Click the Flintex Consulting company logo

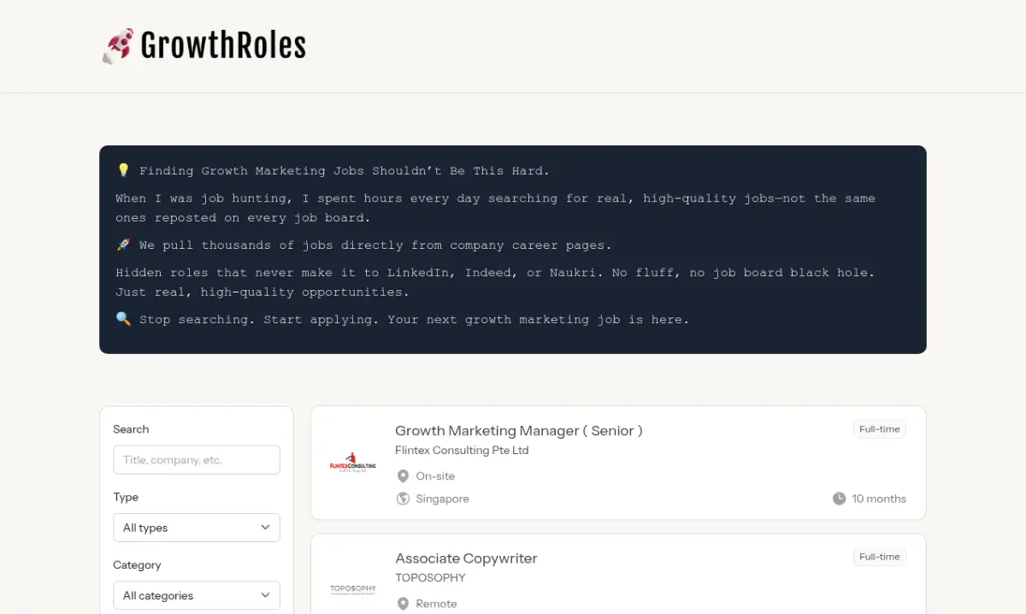click(352, 463)
